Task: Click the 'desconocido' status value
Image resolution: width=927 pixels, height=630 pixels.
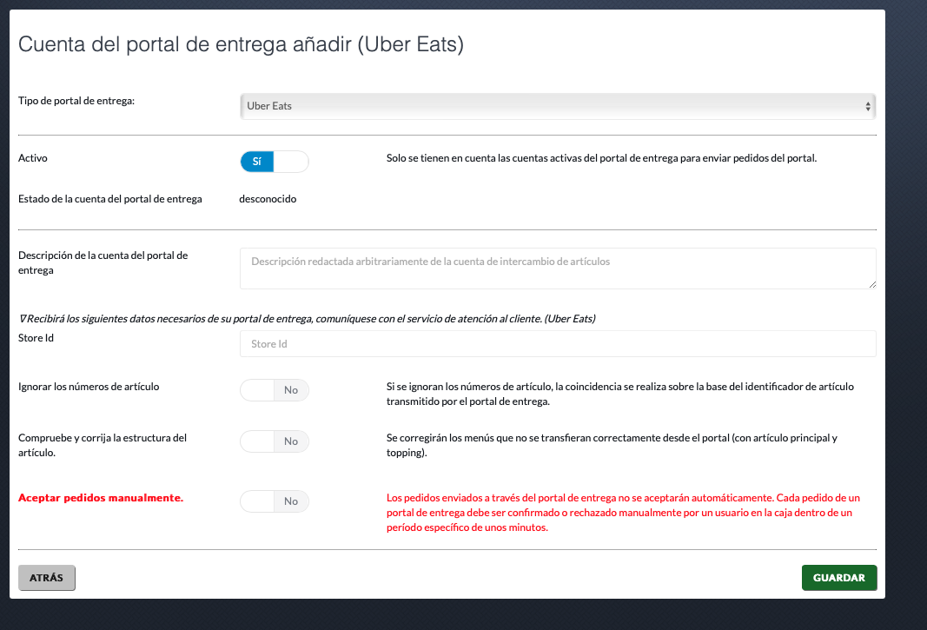Action: [x=268, y=199]
